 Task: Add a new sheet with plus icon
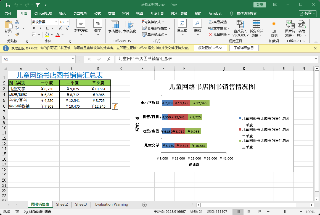tap(144, 205)
